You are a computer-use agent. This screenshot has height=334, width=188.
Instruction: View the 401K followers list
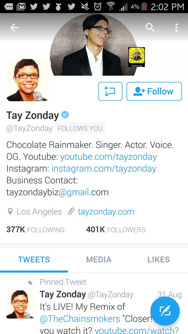click(x=116, y=230)
